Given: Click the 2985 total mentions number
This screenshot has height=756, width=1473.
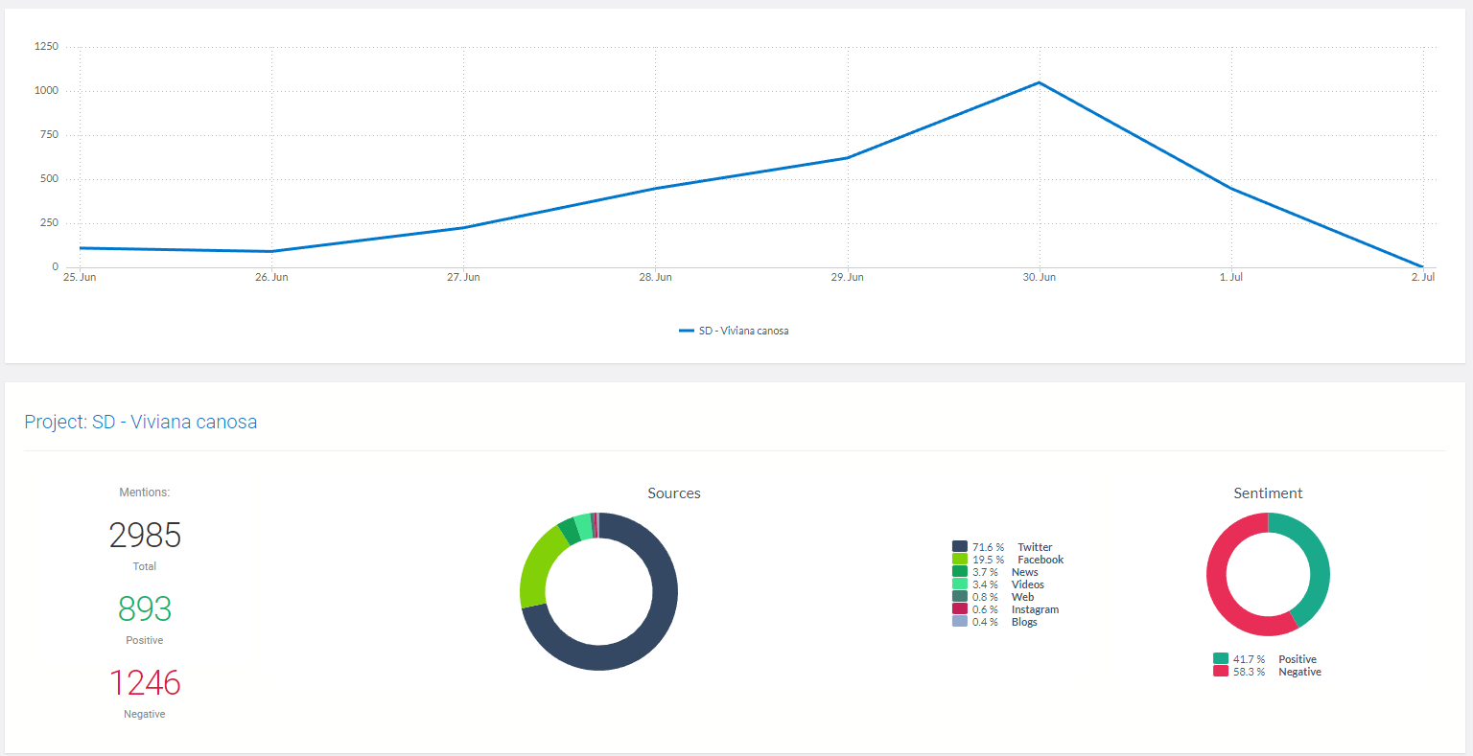Looking at the screenshot, I should pos(145,535).
